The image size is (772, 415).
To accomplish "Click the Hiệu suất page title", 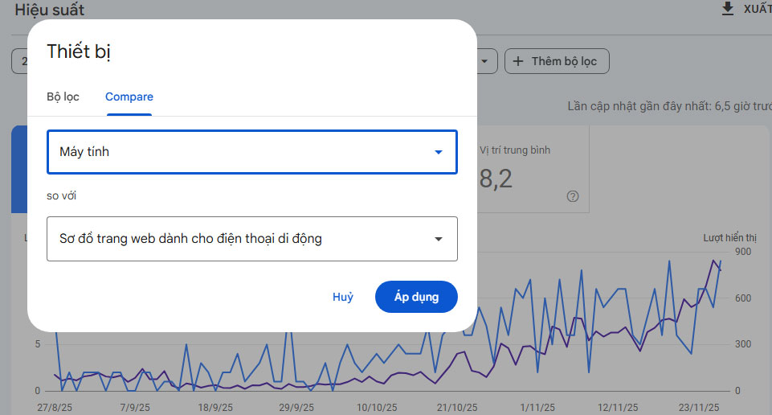I will [49, 10].
